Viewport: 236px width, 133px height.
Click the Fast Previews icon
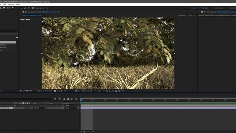click(110, 91)
